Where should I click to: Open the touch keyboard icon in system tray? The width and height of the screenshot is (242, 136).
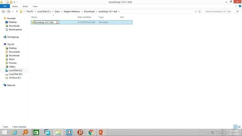202,133
